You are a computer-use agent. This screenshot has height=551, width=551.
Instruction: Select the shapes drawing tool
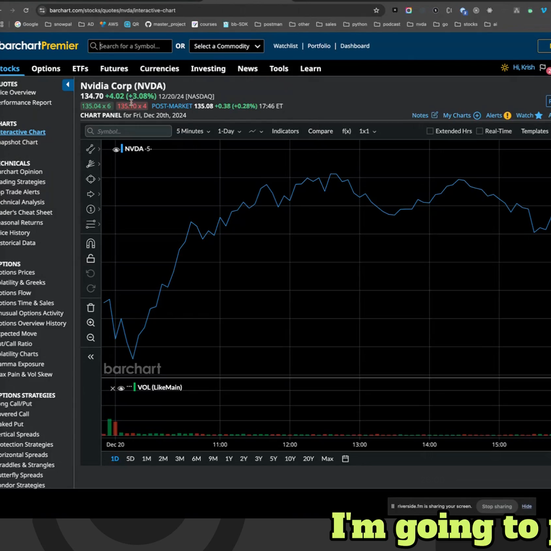[90, 179]
